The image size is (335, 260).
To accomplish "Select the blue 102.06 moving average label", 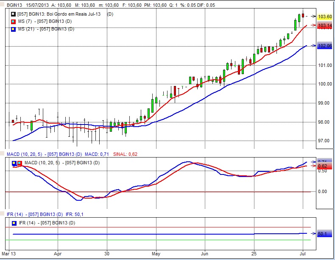I will coord(325,46).
